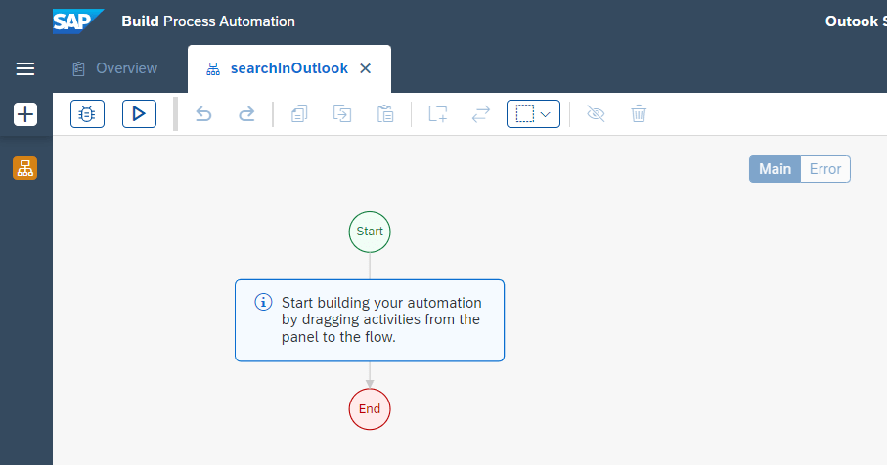Open the Overview tab
This screenshot has width=887, height=465.
[x=115, y=68]
